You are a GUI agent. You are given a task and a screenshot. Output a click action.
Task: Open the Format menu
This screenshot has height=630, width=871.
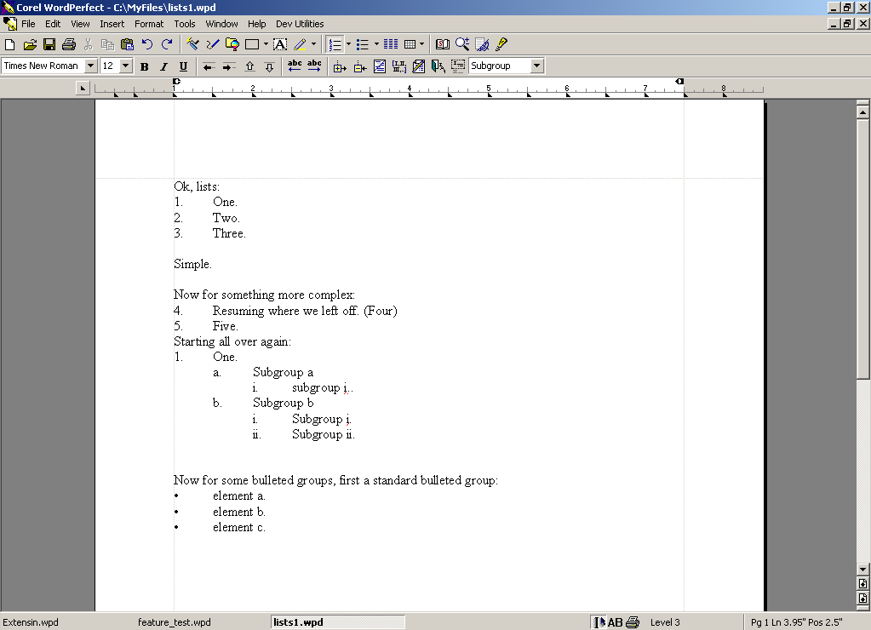click(x=149, y=24)
